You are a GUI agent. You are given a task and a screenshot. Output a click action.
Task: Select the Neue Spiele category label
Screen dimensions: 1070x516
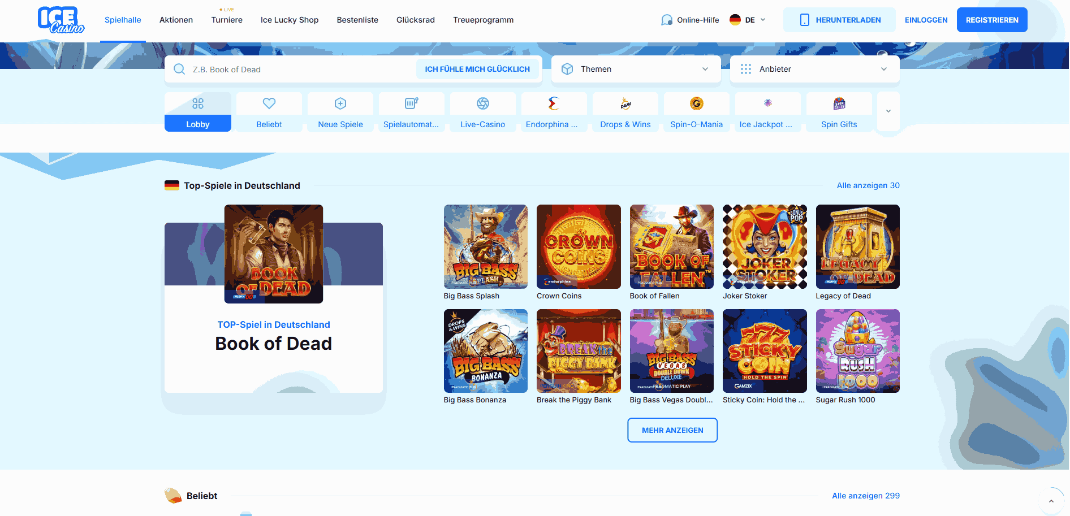point(340,124)
